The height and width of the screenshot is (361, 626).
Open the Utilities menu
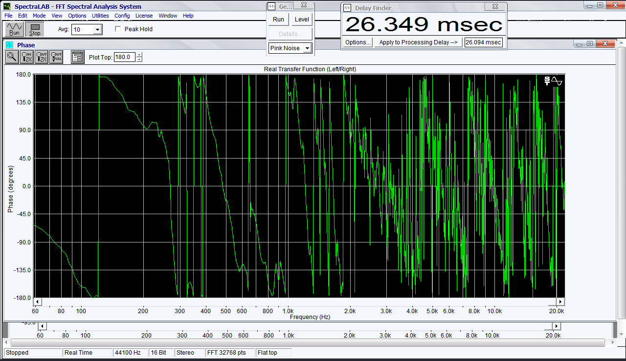pyautogui.click(x=100, y=16)
